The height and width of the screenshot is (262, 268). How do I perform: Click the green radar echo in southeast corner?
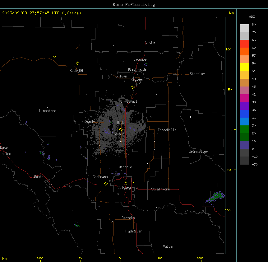215,197
